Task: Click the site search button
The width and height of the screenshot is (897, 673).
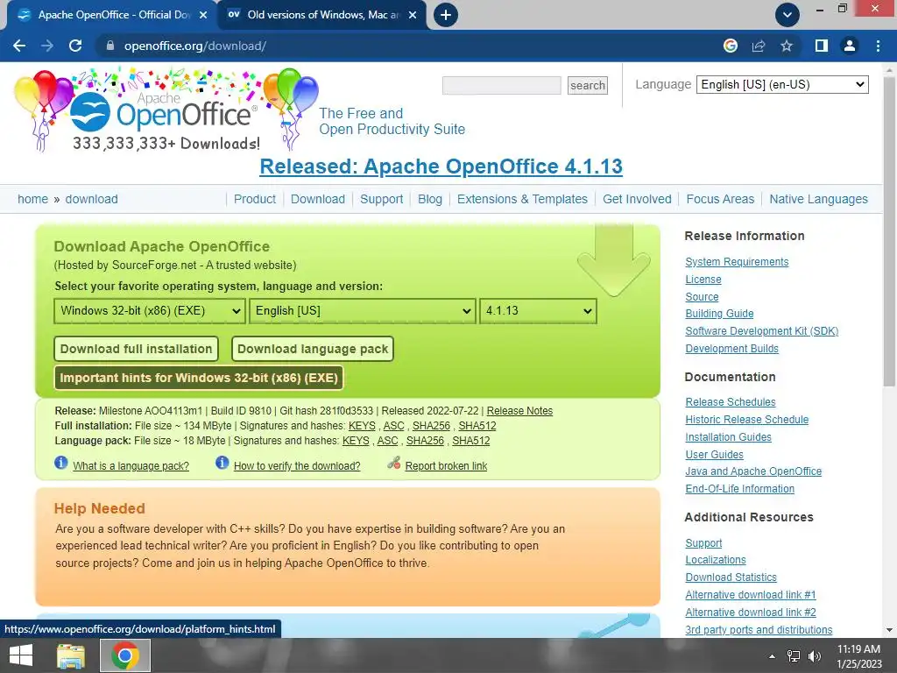Action: click(x=588, y=85)
